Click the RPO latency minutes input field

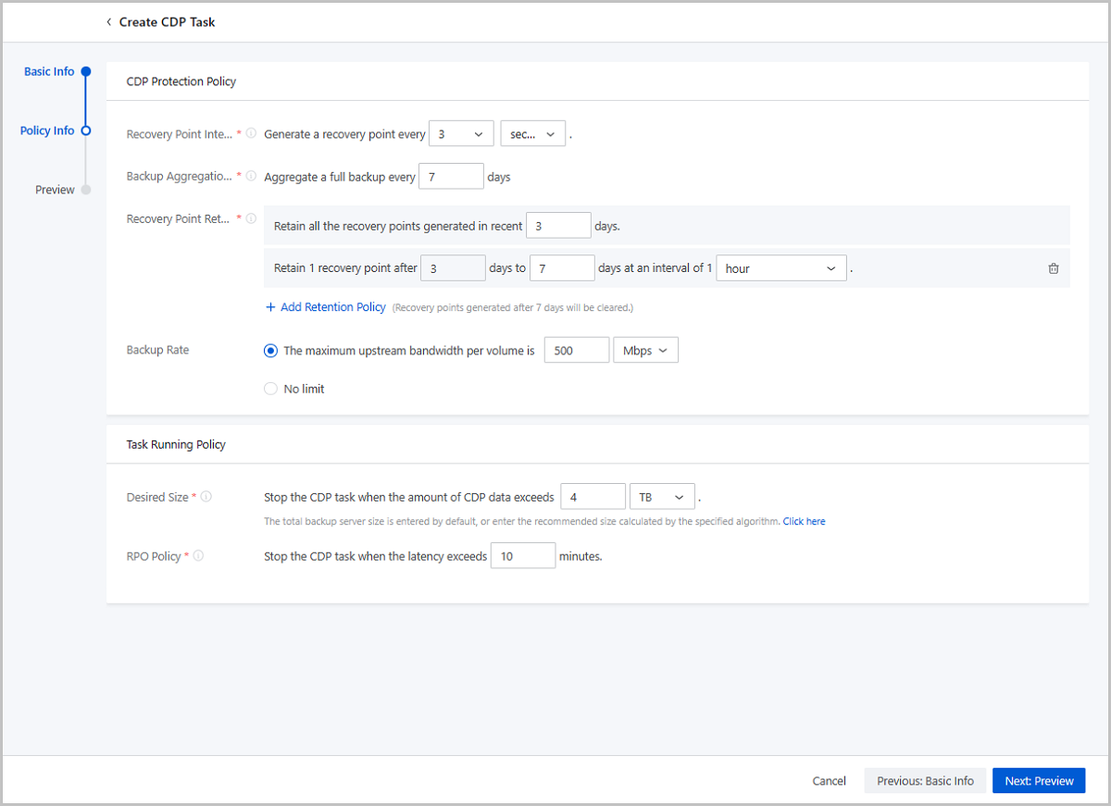pos(522,556)
